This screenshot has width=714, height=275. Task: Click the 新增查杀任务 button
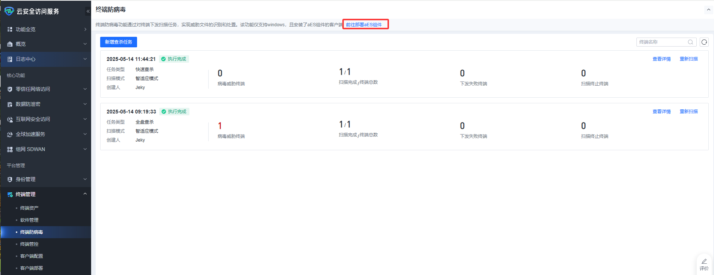118,42
